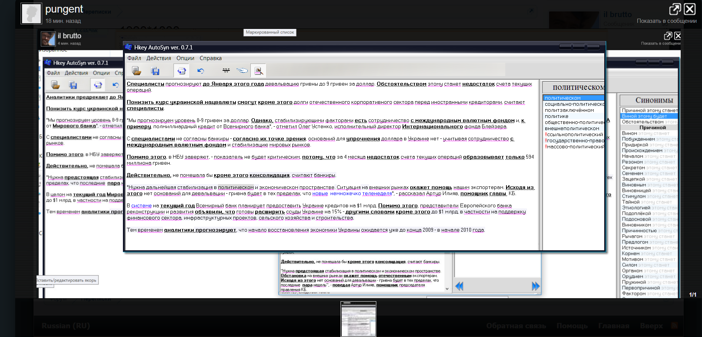Screen dimensions: 702x337
Task: Choose 'политике' from the variants list
Action: point(556,116)
